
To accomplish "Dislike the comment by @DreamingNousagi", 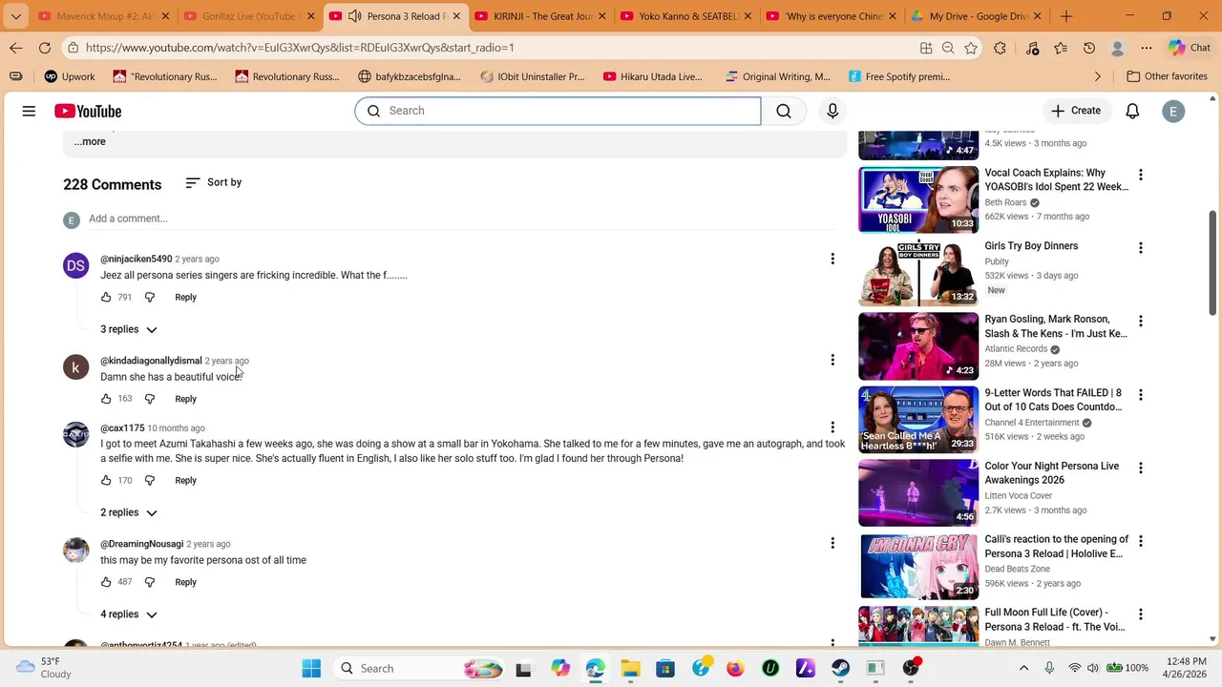I will 150,582.
